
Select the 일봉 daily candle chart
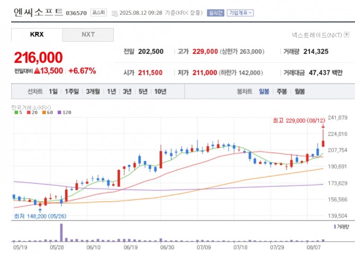pyautogui.click(x=264, y=92)
